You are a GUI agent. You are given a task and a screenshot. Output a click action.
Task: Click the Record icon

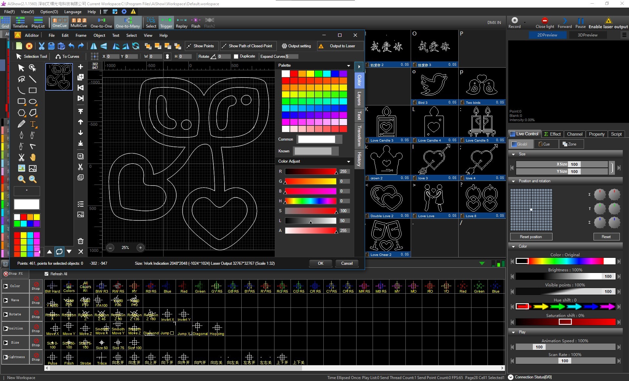[514, 23]
